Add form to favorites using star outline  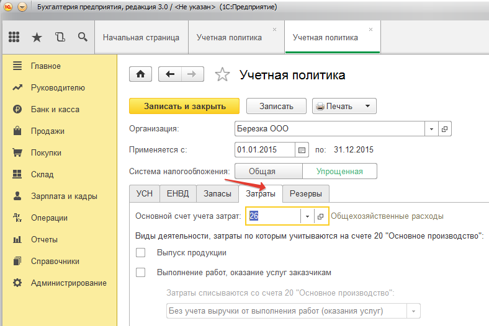tap(222, 75)
